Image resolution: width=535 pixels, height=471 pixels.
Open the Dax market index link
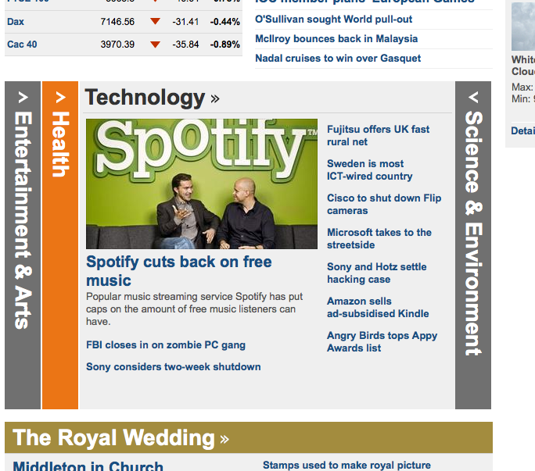point(16,22)
